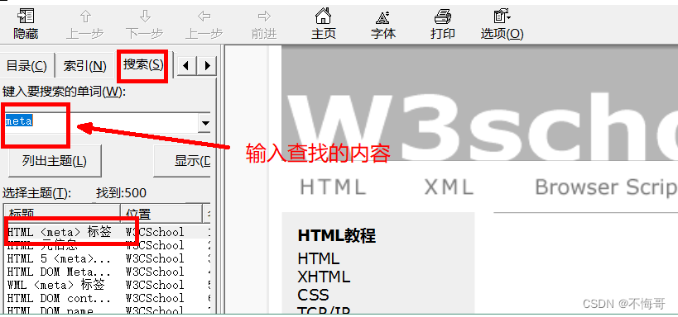This screenshot has height=317, width=678.
Task: Select result HTML DOM cont...
Action: [x=108, y=299]
